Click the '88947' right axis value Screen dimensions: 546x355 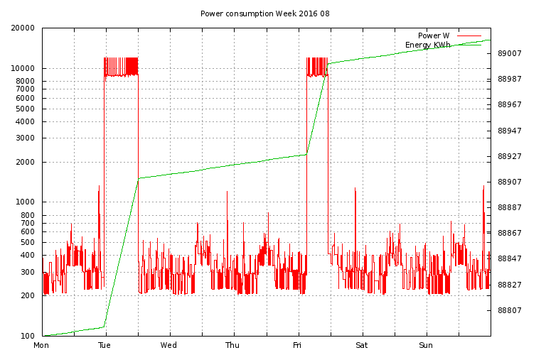(510, 131)
